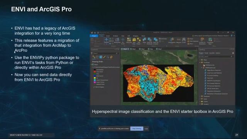Collapse the ENVIStarter toolbox node
The width and height of the screenshot is (247, 139).
pos(202,68)
